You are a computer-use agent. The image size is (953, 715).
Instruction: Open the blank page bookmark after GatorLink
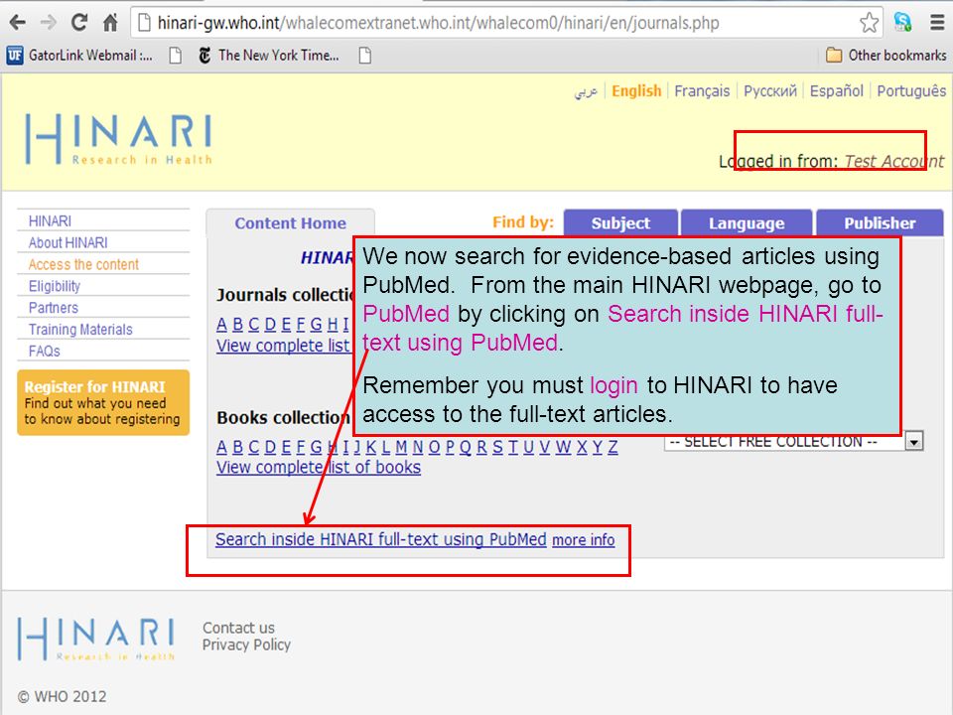click(x=176, y=56)
